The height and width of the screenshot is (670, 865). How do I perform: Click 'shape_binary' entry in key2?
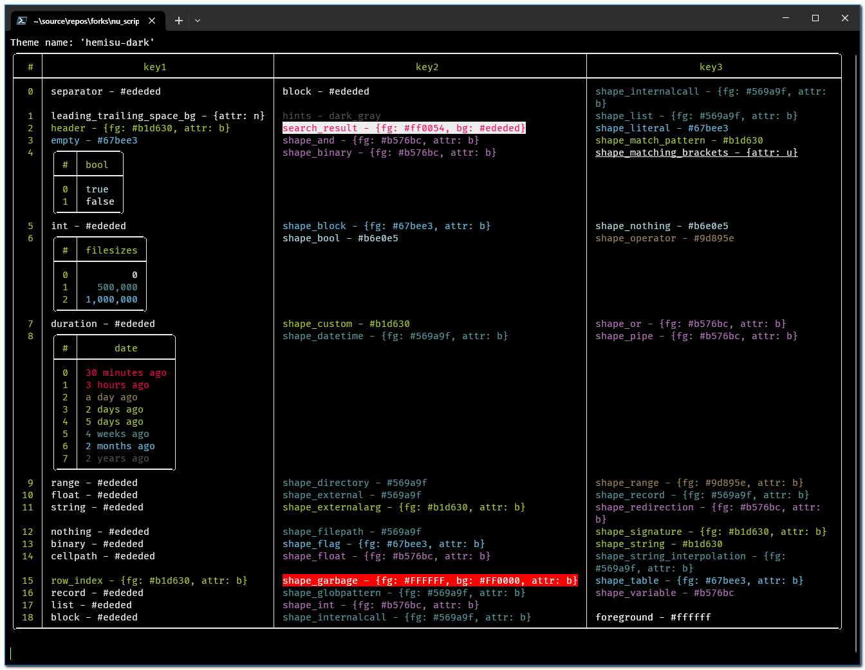click(x=389, y=153)
